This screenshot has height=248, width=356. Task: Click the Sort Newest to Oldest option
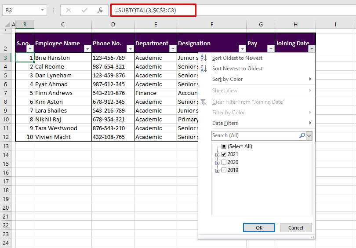coord(237,69)
